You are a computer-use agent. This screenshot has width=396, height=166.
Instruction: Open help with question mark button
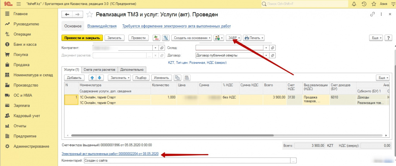(388, 38)
